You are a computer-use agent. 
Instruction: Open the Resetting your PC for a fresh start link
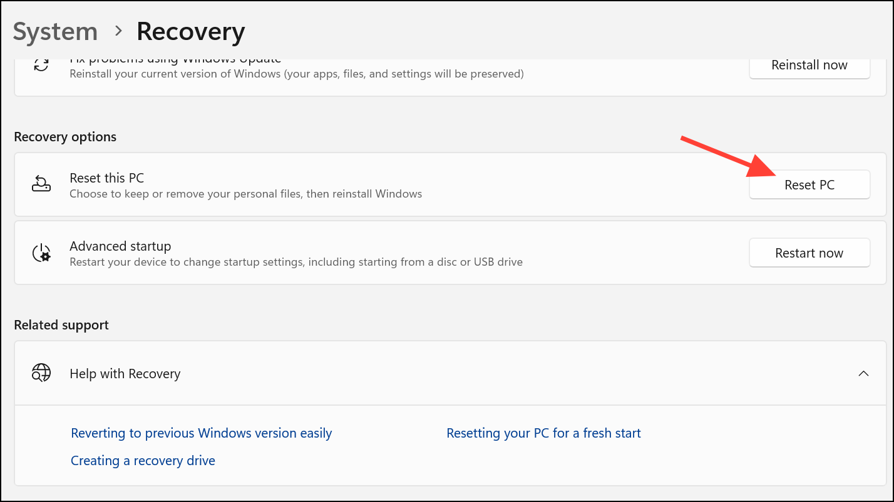pyautogui.click(x=543, y=433)
